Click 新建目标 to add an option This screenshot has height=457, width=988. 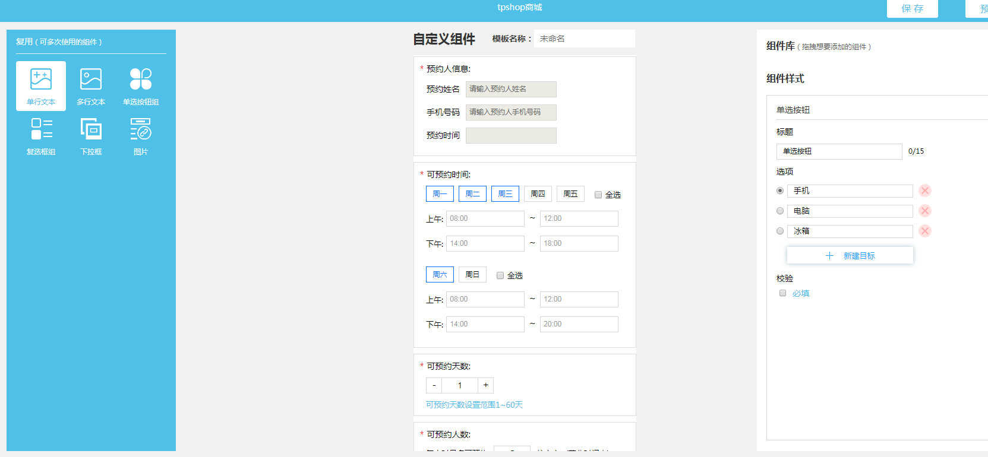[x=850, y=256]
